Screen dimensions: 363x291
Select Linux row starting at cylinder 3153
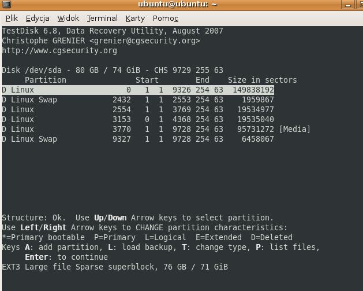tap(138, 119)
